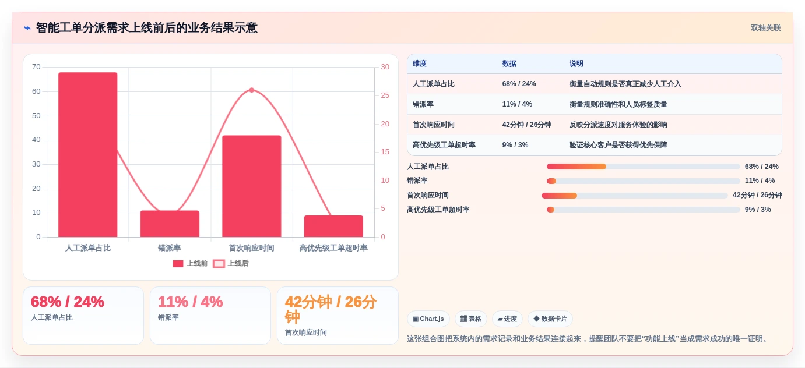Image resolution: width=805 pixels, height=368 pixels.
Task: Click the 说明 column header
Action: click(576, 63)
